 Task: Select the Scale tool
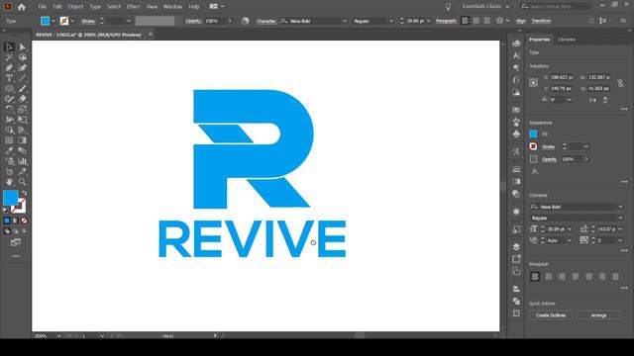click(x=22, y=110)
